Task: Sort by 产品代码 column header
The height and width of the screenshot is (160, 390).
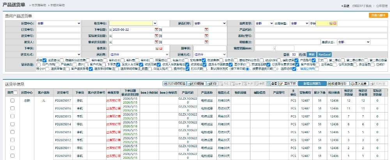Action: tap(188, 93)
